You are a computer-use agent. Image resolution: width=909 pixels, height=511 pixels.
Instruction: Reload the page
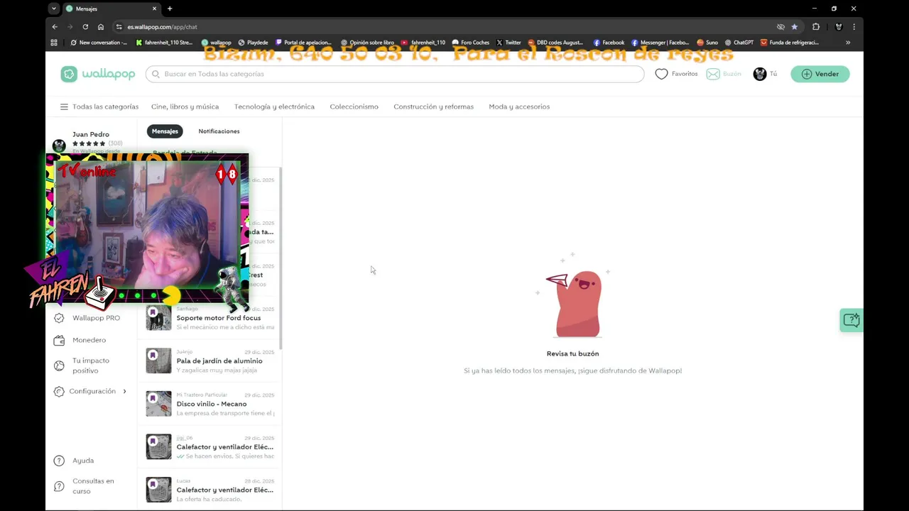[x=85, y=27]
